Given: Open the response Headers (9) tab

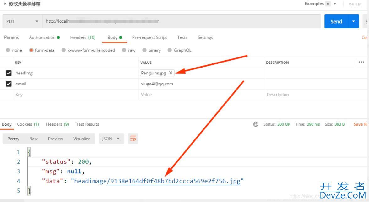Looking at the screenshot, I should (57, 124).
